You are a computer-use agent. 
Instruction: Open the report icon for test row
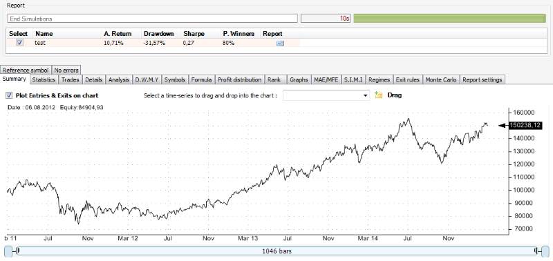[x=281, y=43]
